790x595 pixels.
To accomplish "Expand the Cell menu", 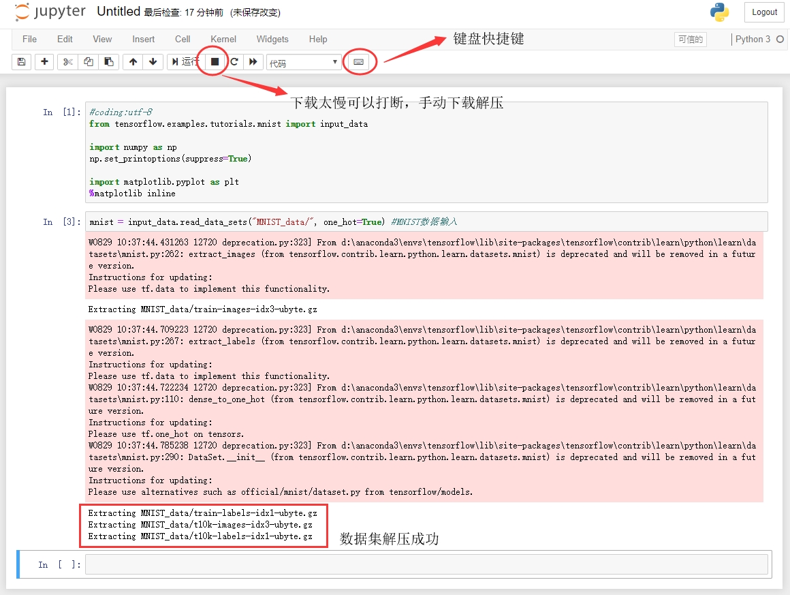I will [x=183, y=40].
